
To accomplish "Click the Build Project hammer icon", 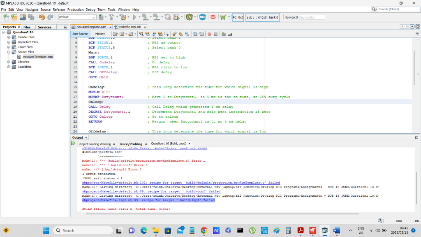I will tap(111, 17).
